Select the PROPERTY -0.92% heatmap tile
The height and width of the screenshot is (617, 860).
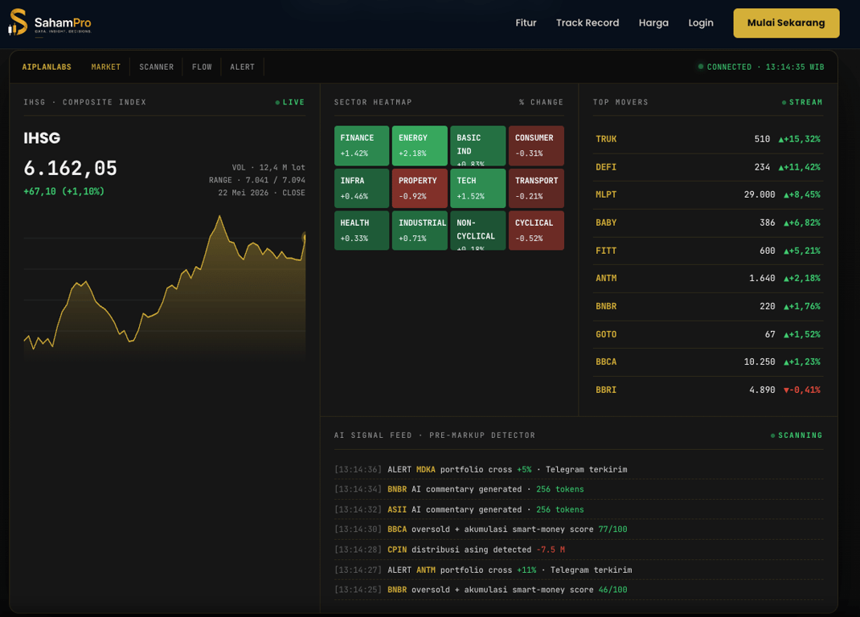420,189
